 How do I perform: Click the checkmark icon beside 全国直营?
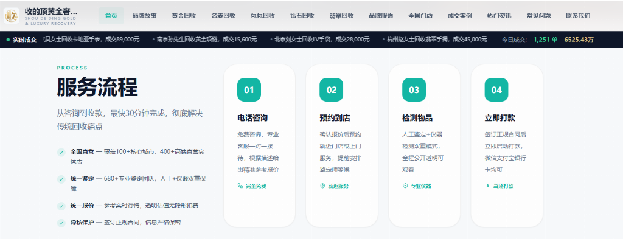61,152
